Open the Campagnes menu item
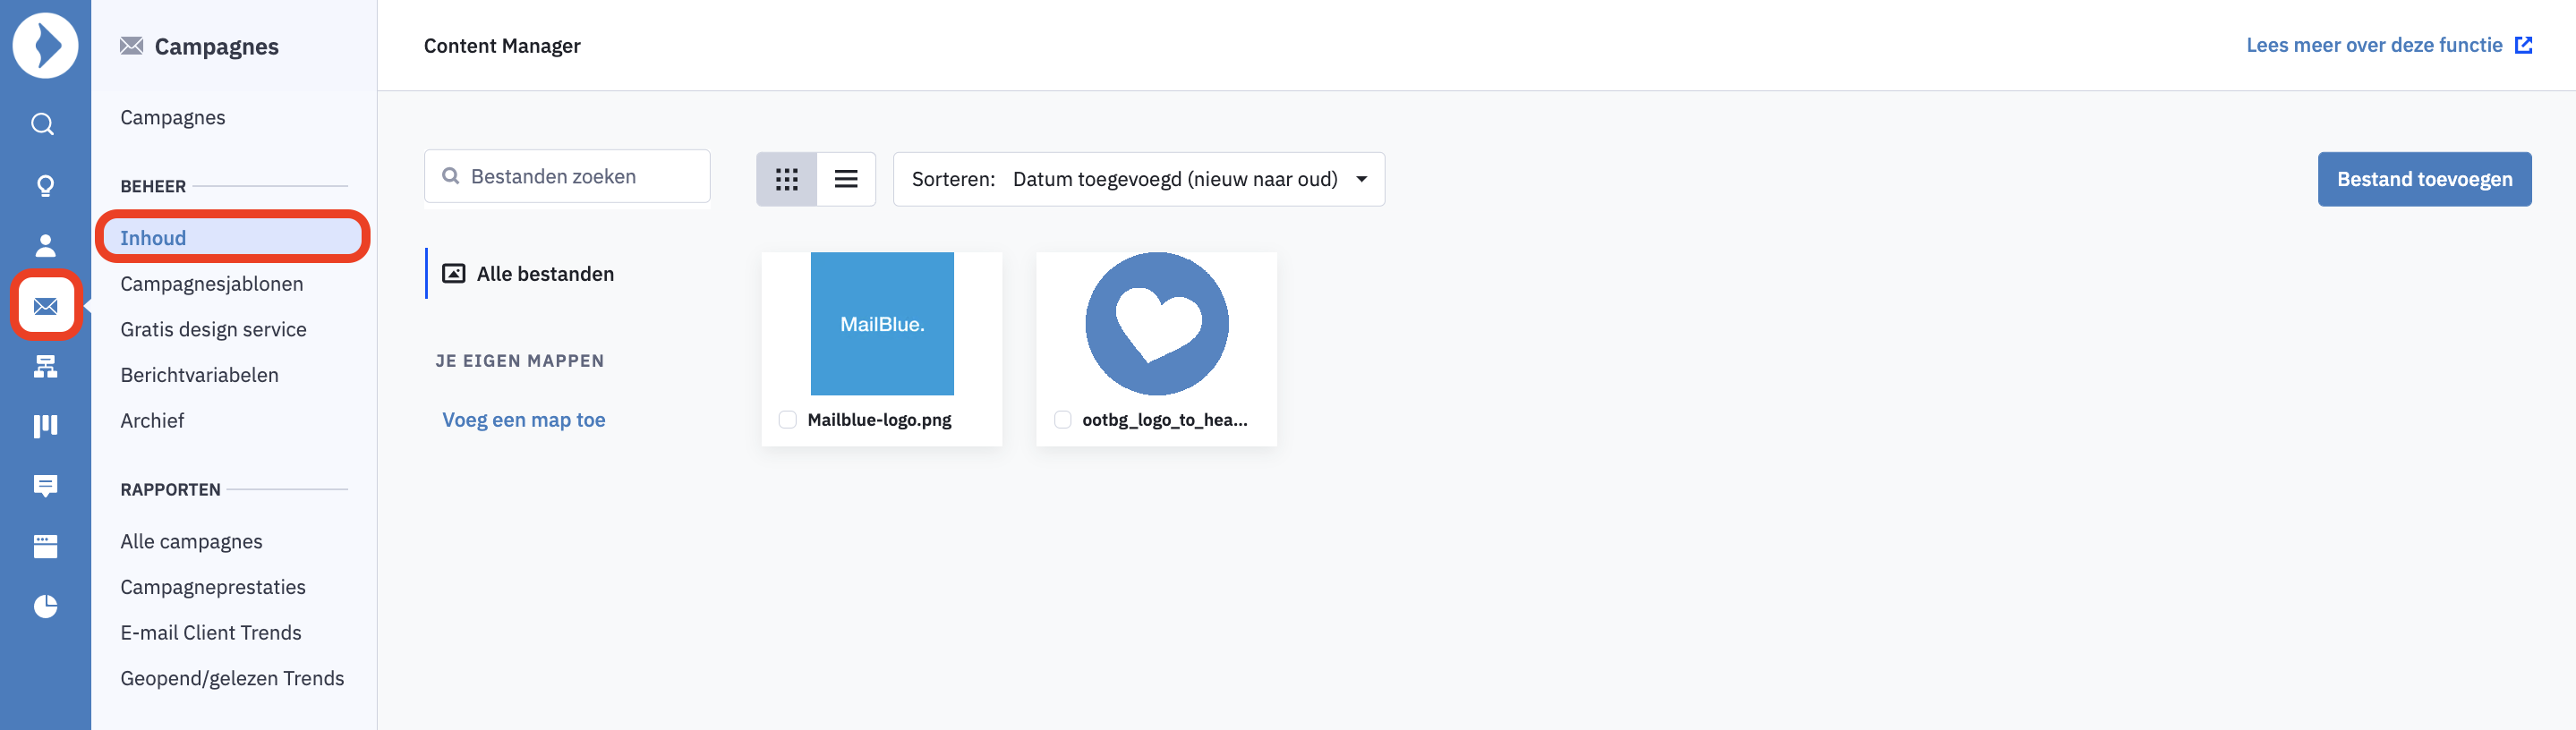Image resolution: width=2576 pixels, height=730 pixels. pos(172,117)
